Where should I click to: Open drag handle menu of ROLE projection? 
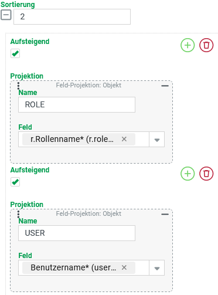[18, 86]
